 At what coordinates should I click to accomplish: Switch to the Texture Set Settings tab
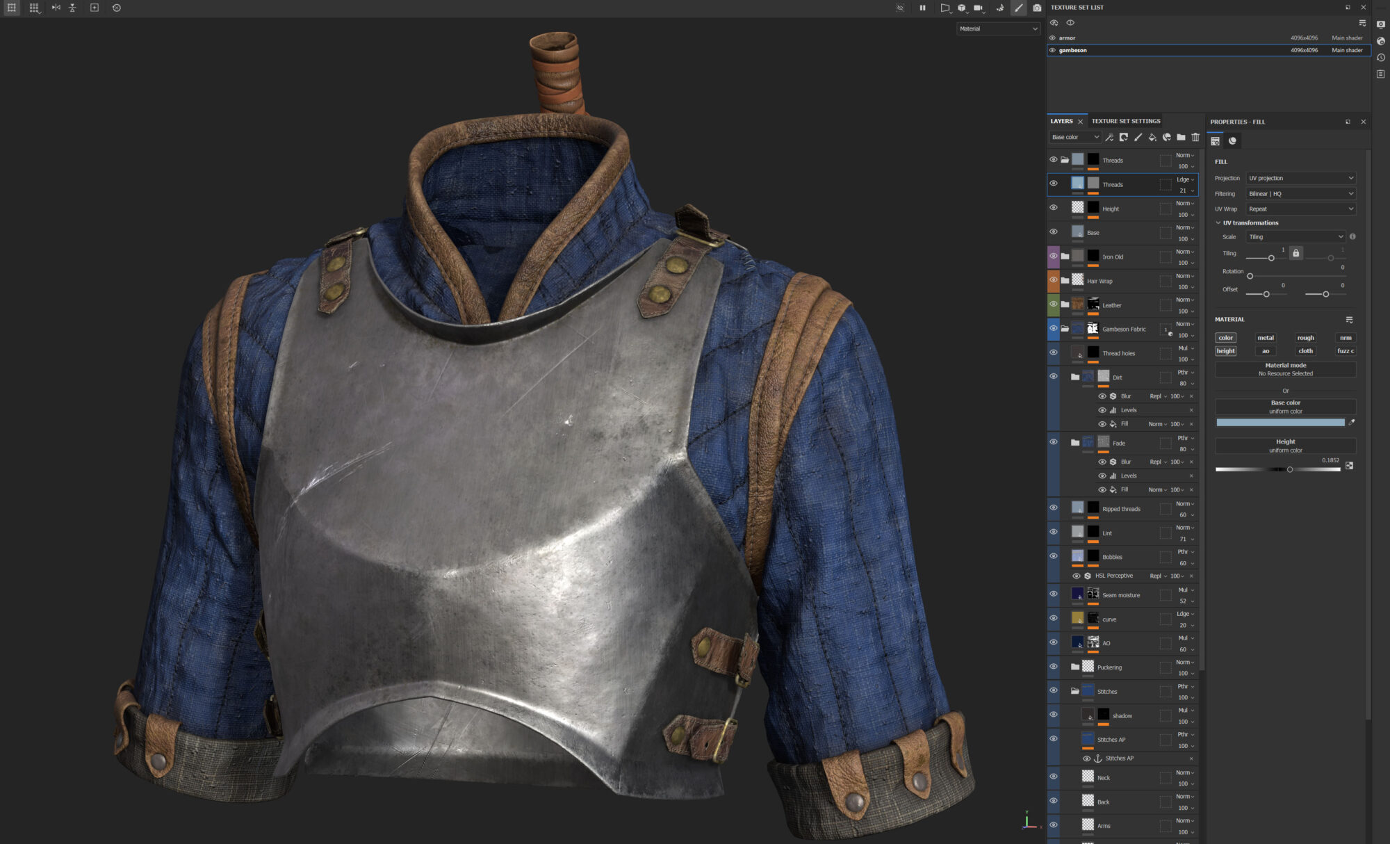coord(1125,121)
